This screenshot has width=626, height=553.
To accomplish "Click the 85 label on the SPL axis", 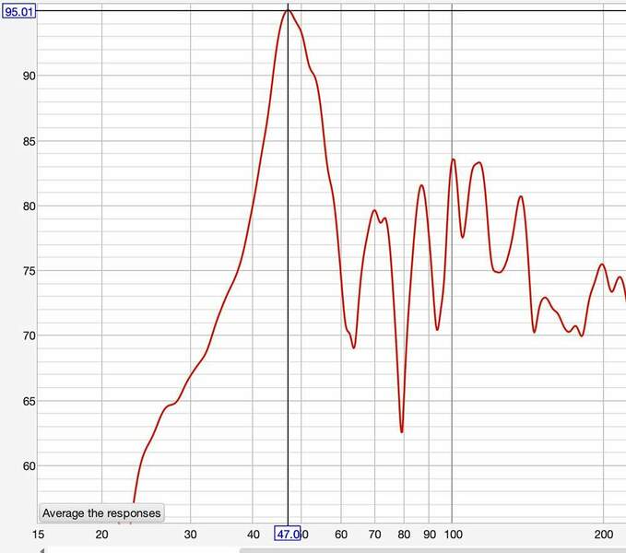I will (x=30, y=141).
